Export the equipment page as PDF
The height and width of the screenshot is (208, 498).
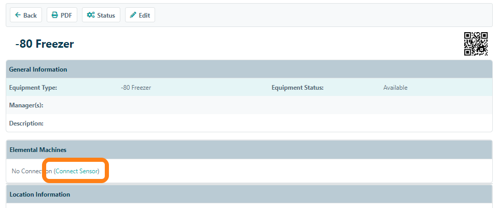pyautogui.click(x=62, y=15)
